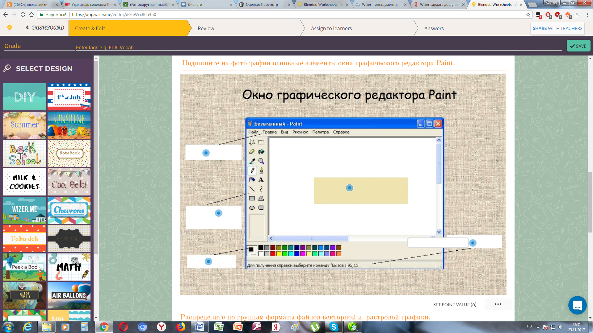The height and width of the screenshot is (333, 593).
Task: Click the hotspot dot pointing to the menu bar
Action: point(206,153)
